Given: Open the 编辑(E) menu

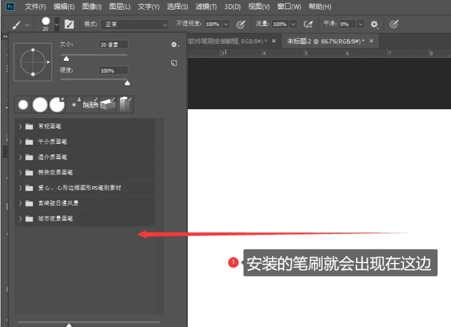Looking at the screenshot, I should click(x=64, y=7).
